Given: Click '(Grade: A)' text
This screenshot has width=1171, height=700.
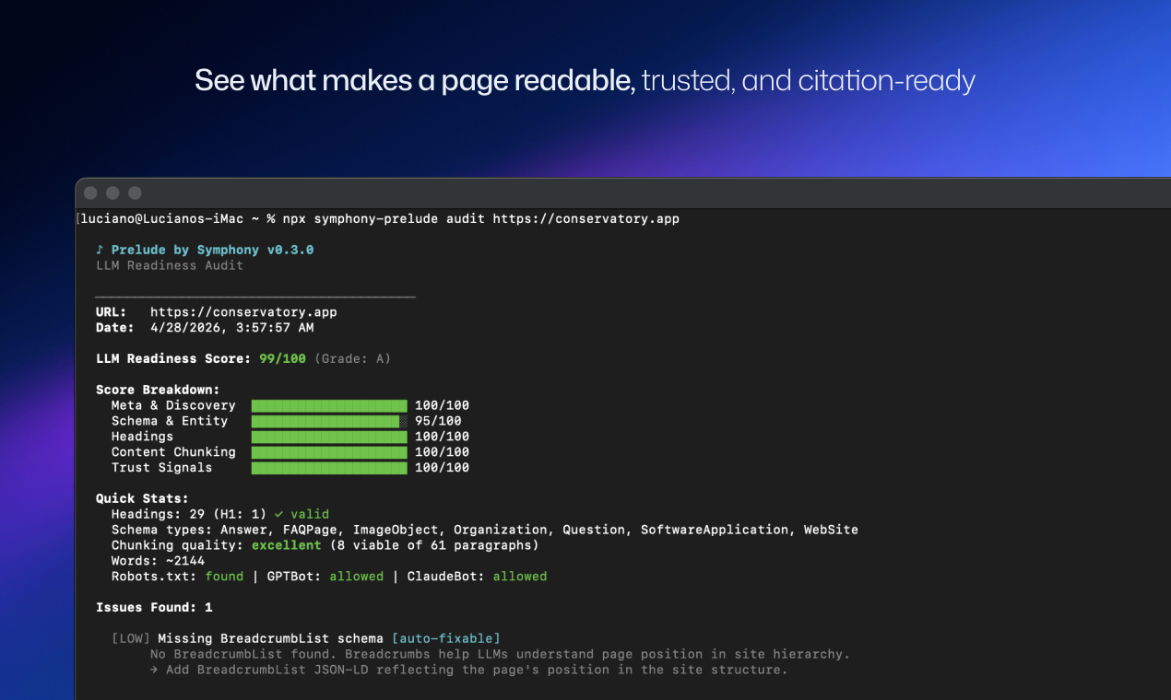Looking at the screenshot, I should [352, 358].
